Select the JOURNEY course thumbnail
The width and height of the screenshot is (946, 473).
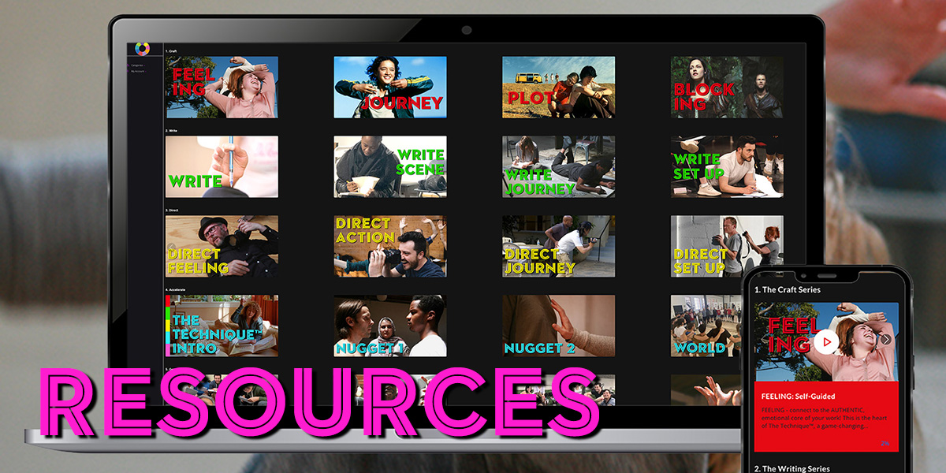[x=390, y=87]
